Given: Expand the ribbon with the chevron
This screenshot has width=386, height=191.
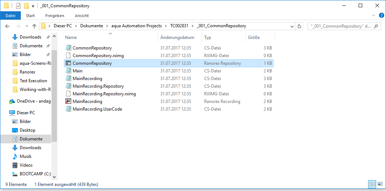Looking at the screenshot, I should point(373,16).
